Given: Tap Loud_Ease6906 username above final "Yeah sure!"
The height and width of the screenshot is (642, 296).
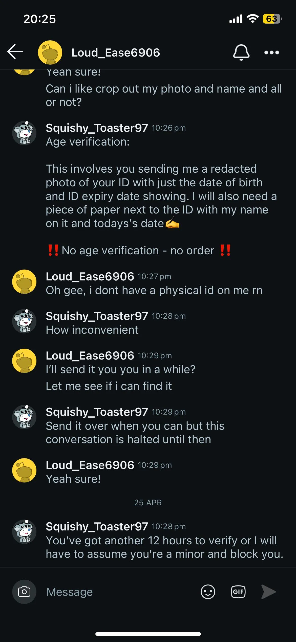Looking at the screenshot, I should pos(90,465).
